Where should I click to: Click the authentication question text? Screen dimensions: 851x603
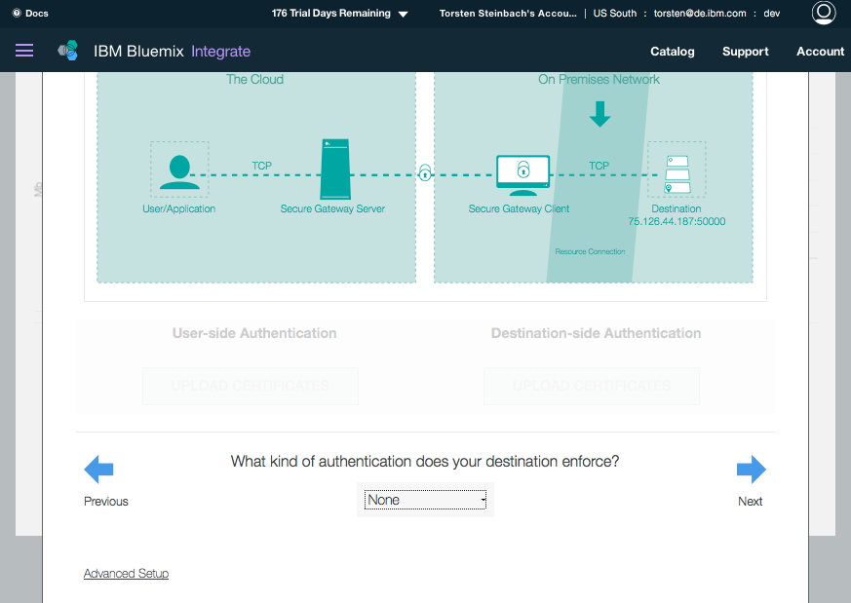pos(425,462)
